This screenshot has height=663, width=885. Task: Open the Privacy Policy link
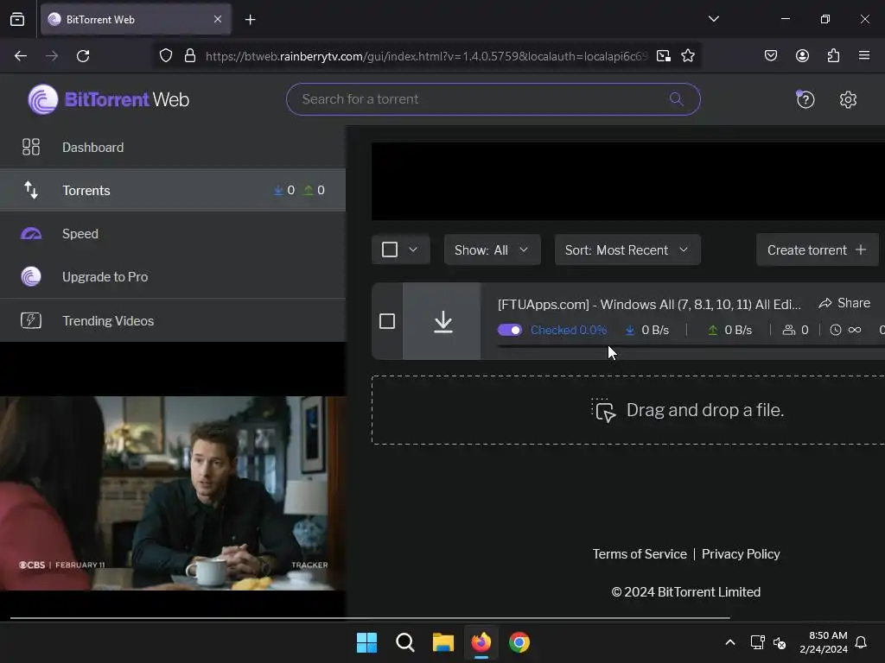pos(741,554)
